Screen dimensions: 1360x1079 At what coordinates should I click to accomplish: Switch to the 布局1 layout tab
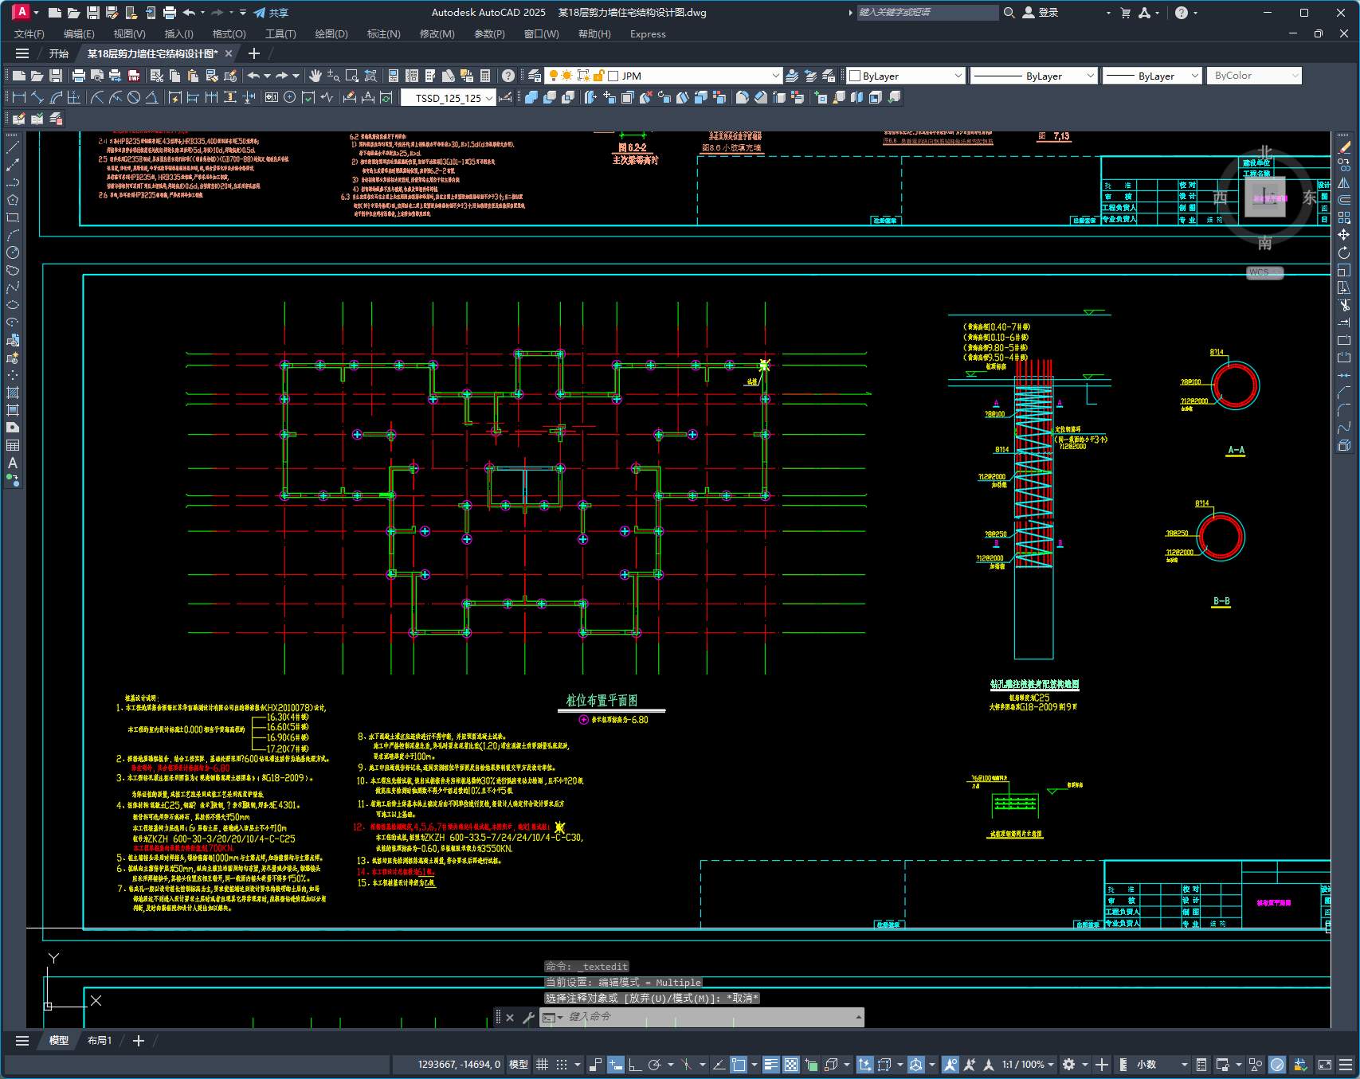coord(100,1041)
